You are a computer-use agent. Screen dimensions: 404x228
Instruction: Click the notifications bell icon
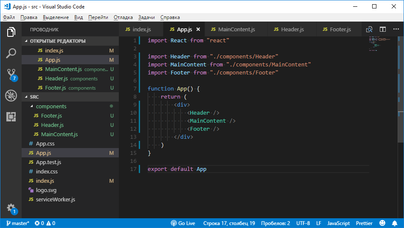396,223
